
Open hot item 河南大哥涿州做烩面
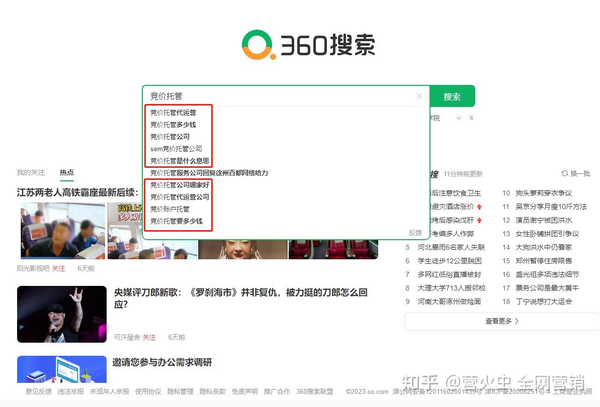[449, 301]
